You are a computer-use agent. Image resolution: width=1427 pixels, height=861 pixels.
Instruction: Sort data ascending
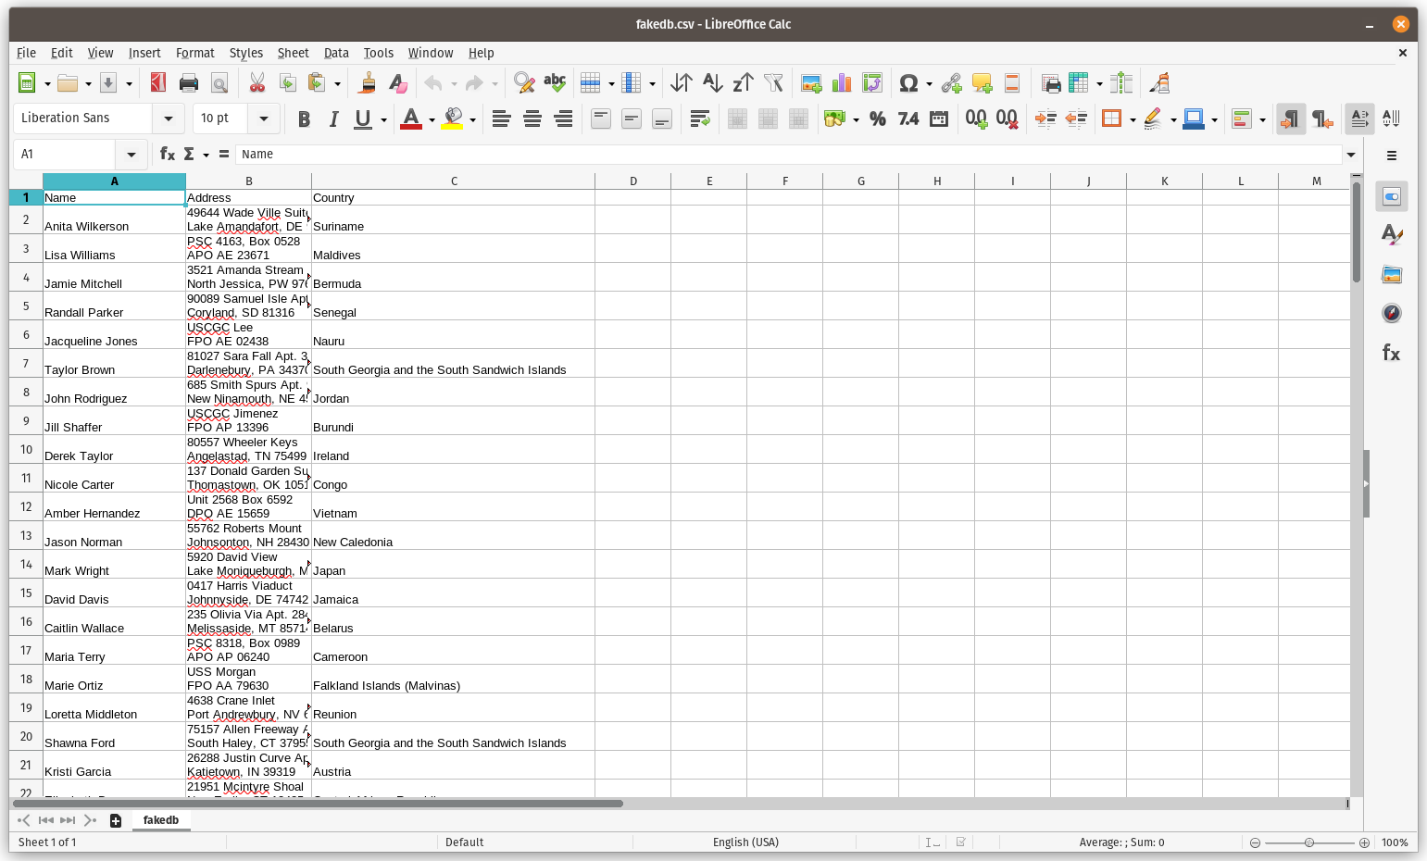[711, 82]
